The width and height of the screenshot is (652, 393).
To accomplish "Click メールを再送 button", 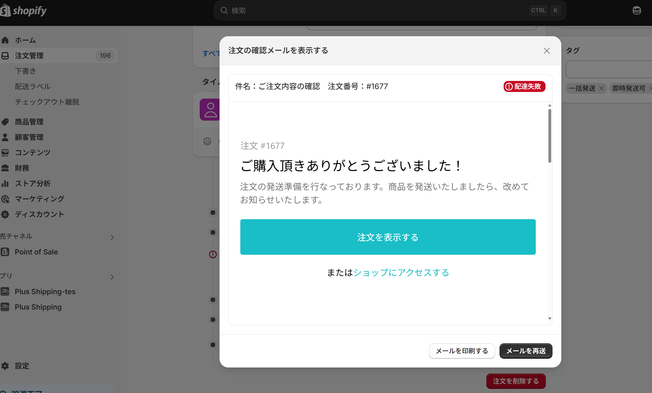I will [526, 351].
